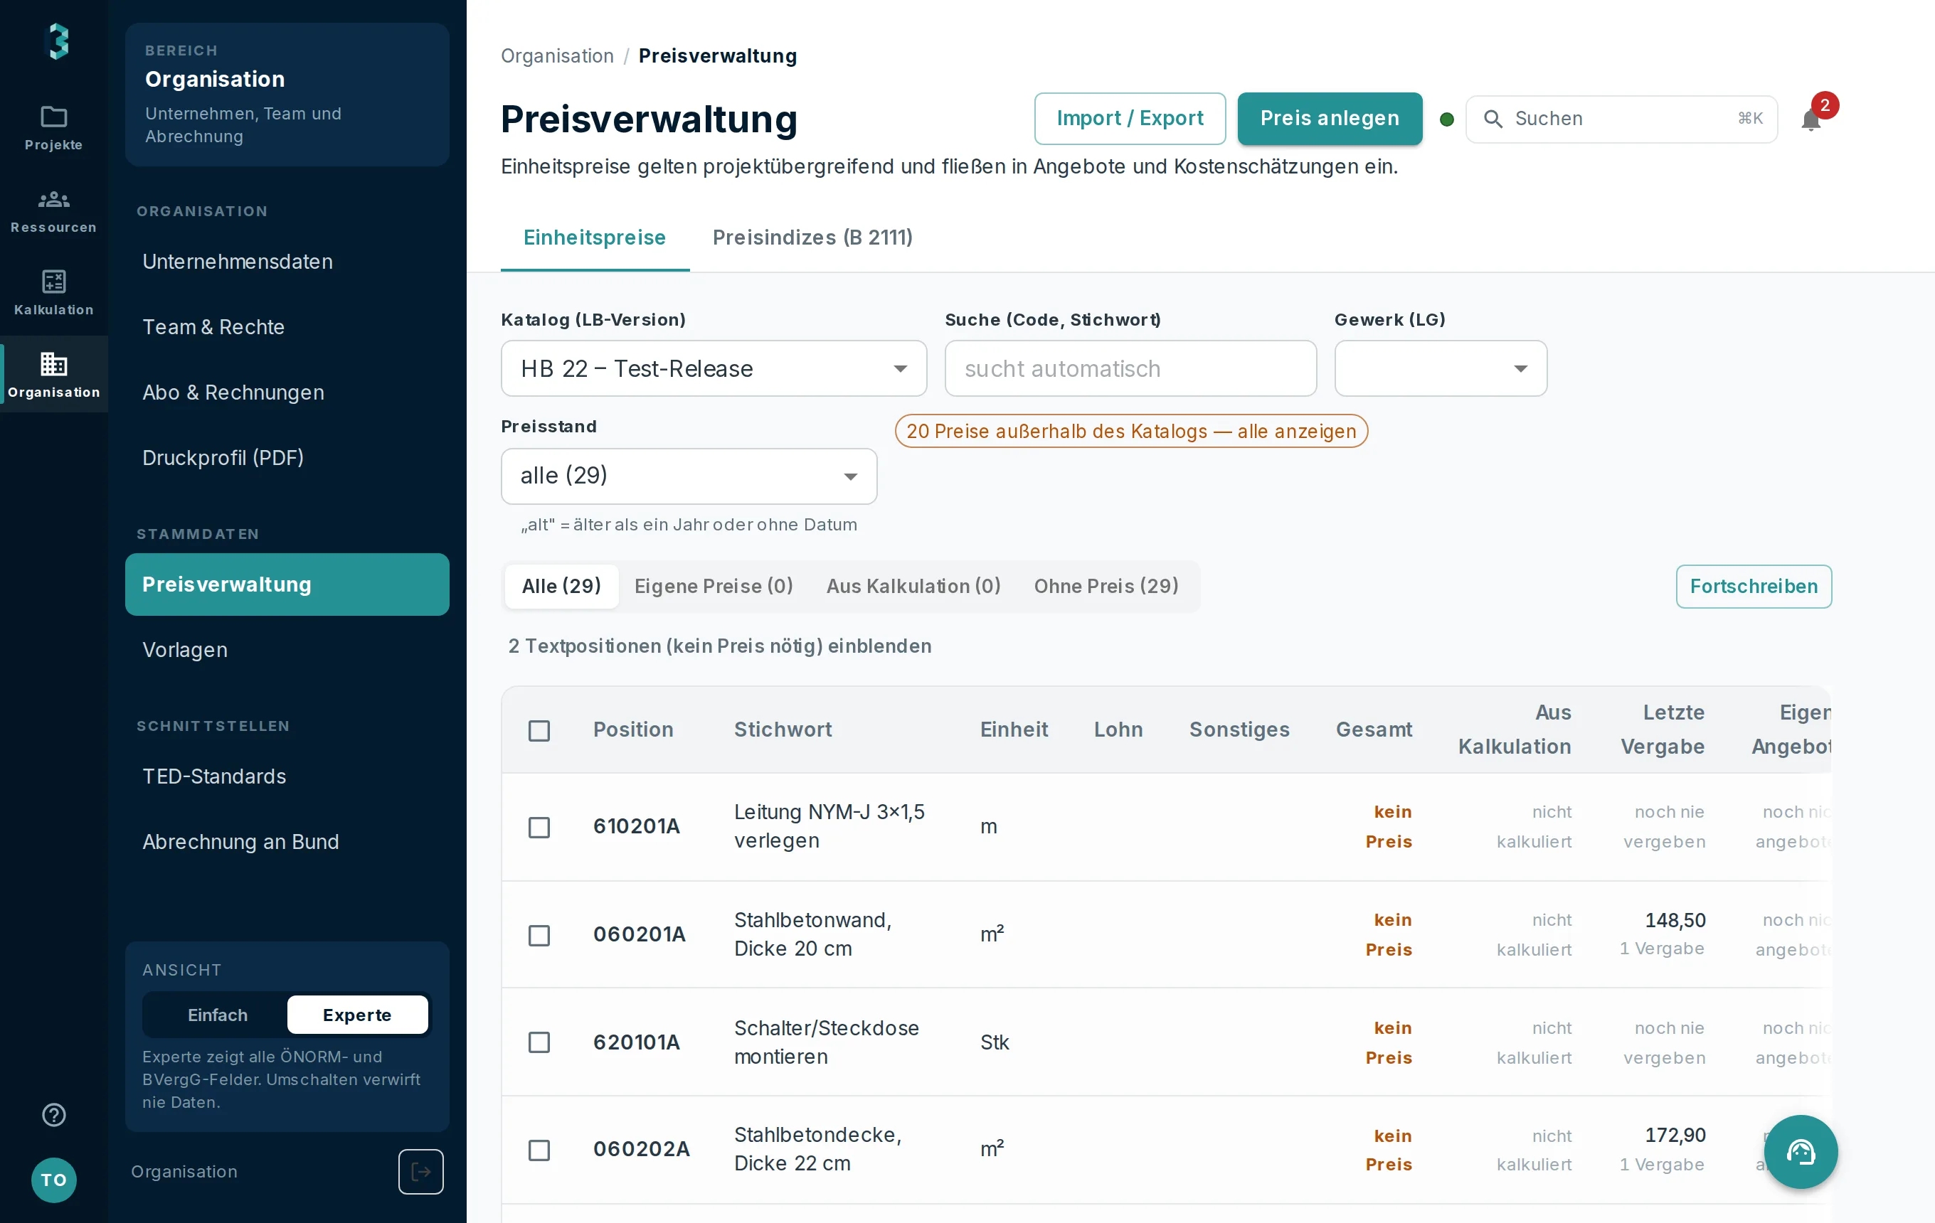Switch to Preisindizes (B 2111) tab
This screenshot has height=1223, width=1935.
tap(812, 237)
